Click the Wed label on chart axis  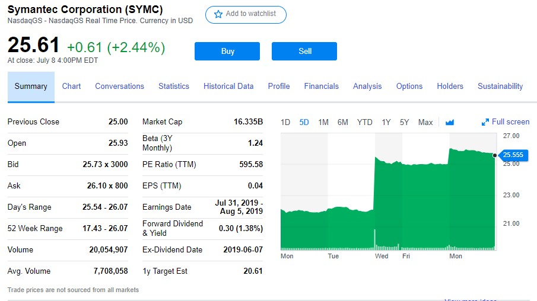[382, 256]
